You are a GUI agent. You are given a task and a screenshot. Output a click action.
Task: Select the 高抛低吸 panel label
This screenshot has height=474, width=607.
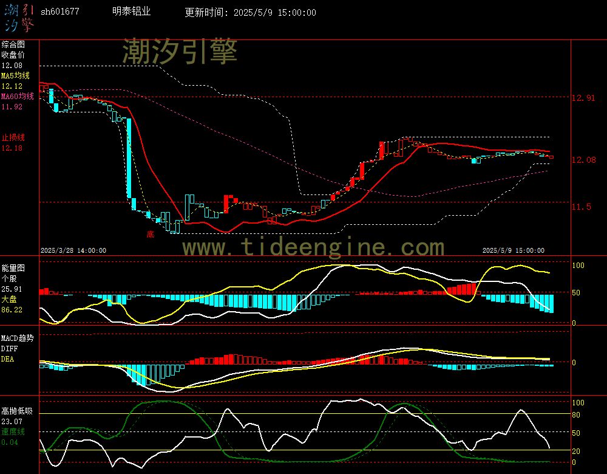coord(17,411)
